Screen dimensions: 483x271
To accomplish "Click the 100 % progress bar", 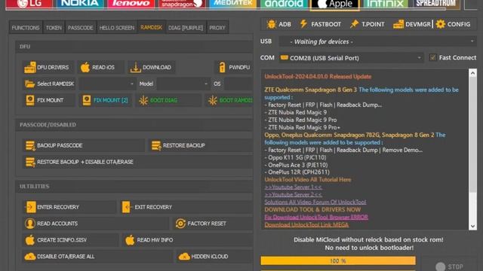I will pyautogui.click(x=338, y=261).
